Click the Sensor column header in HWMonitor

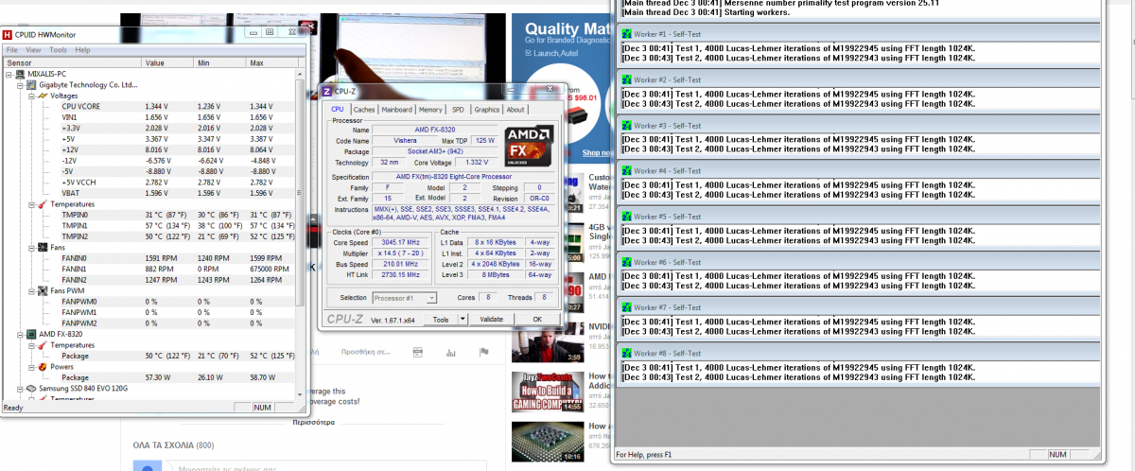click(x=71, y=62)
